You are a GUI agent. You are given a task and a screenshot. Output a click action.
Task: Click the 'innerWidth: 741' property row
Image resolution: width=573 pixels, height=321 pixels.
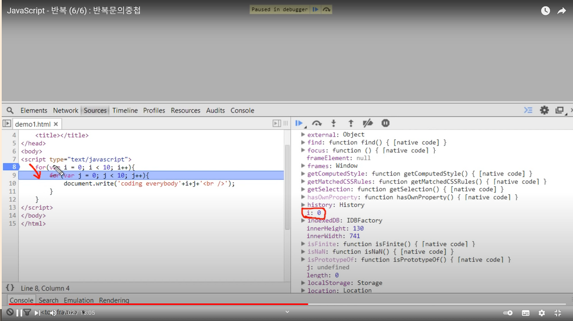[333, 236]
